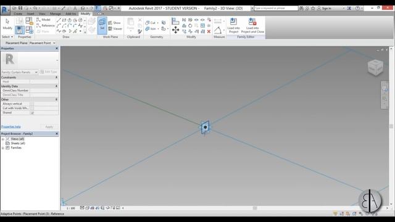The height and width of the screenshot is (222, 395).
Task: Open the Help question mark icon
Action: [357, 8]
